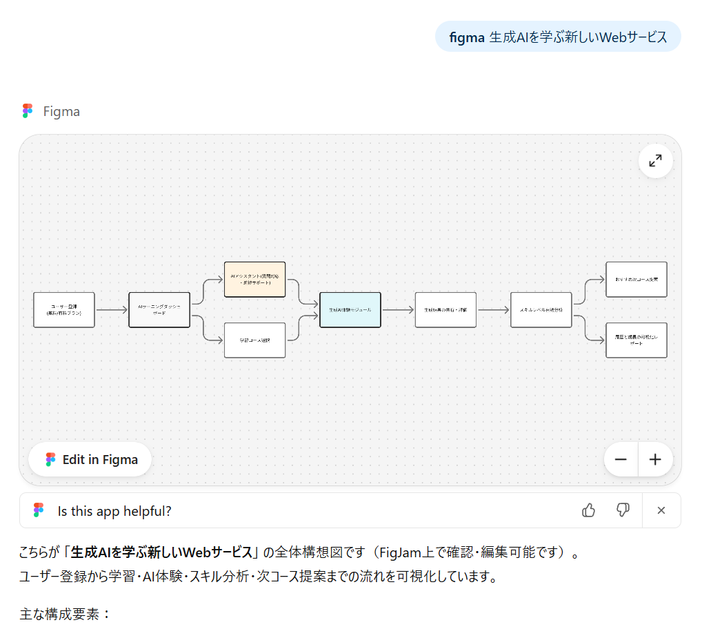The width and height of the screenshot is (702, 627).
Task: Click the Figma app name label
Action: (61, 111)
